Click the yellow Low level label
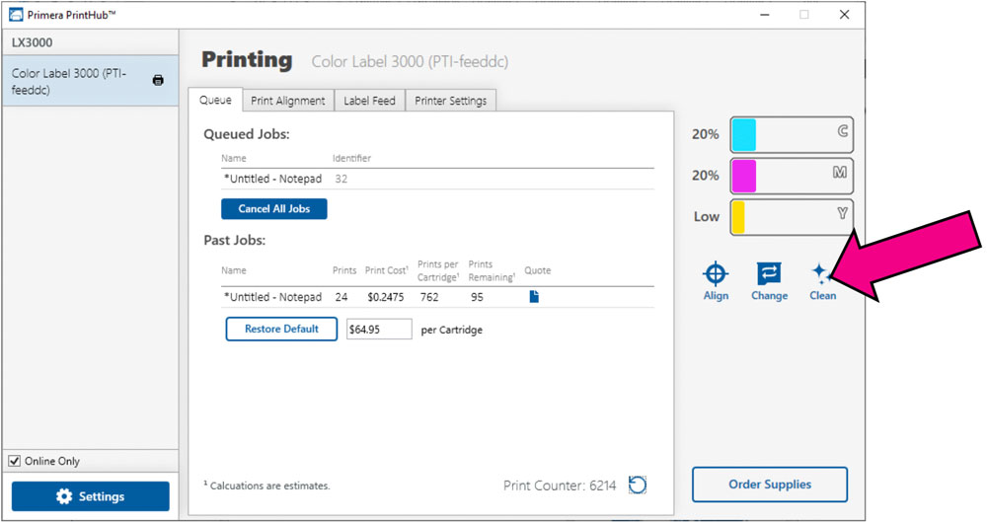987x522 pixels. click(707, 217)
